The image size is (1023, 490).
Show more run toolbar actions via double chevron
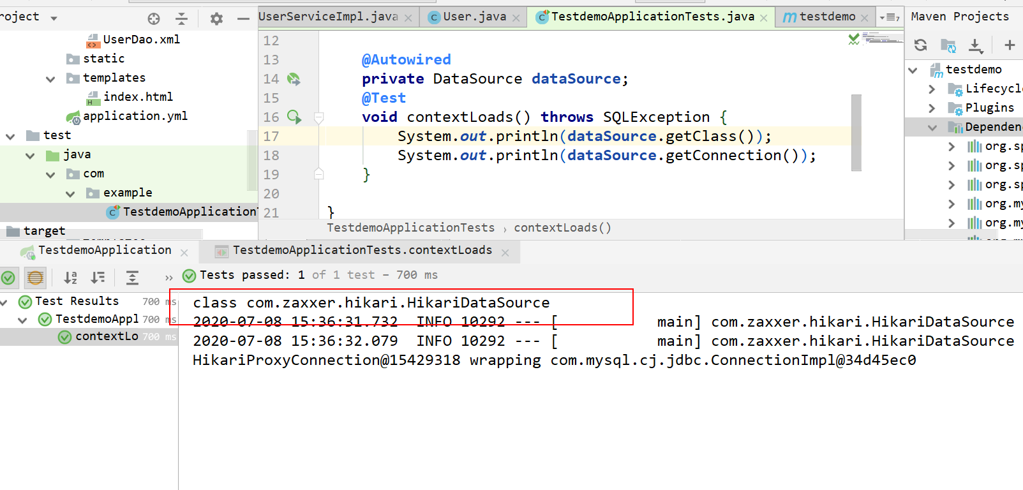168,278
